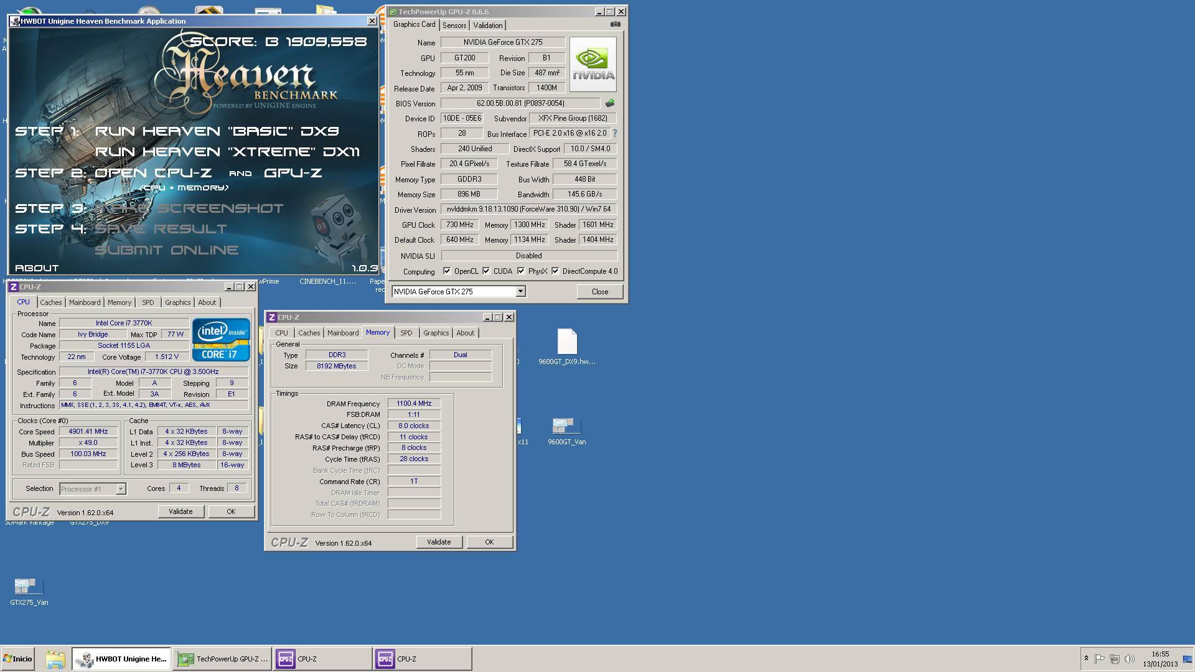
Task: Open SPD tab in Memory window
Action: point(406,333)
